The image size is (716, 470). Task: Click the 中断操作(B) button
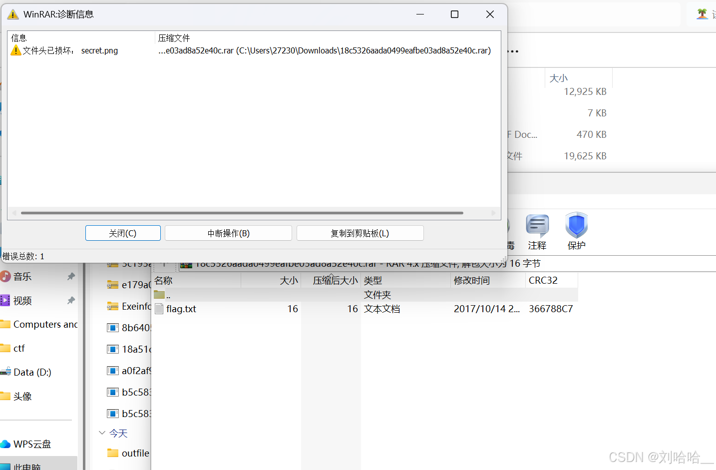pyautogui.click(x=228, y=233)
